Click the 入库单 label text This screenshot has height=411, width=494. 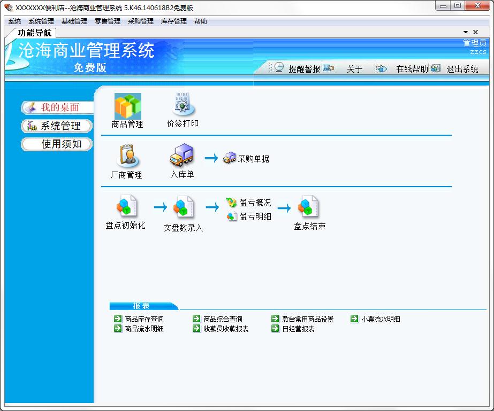coord(182,174)
